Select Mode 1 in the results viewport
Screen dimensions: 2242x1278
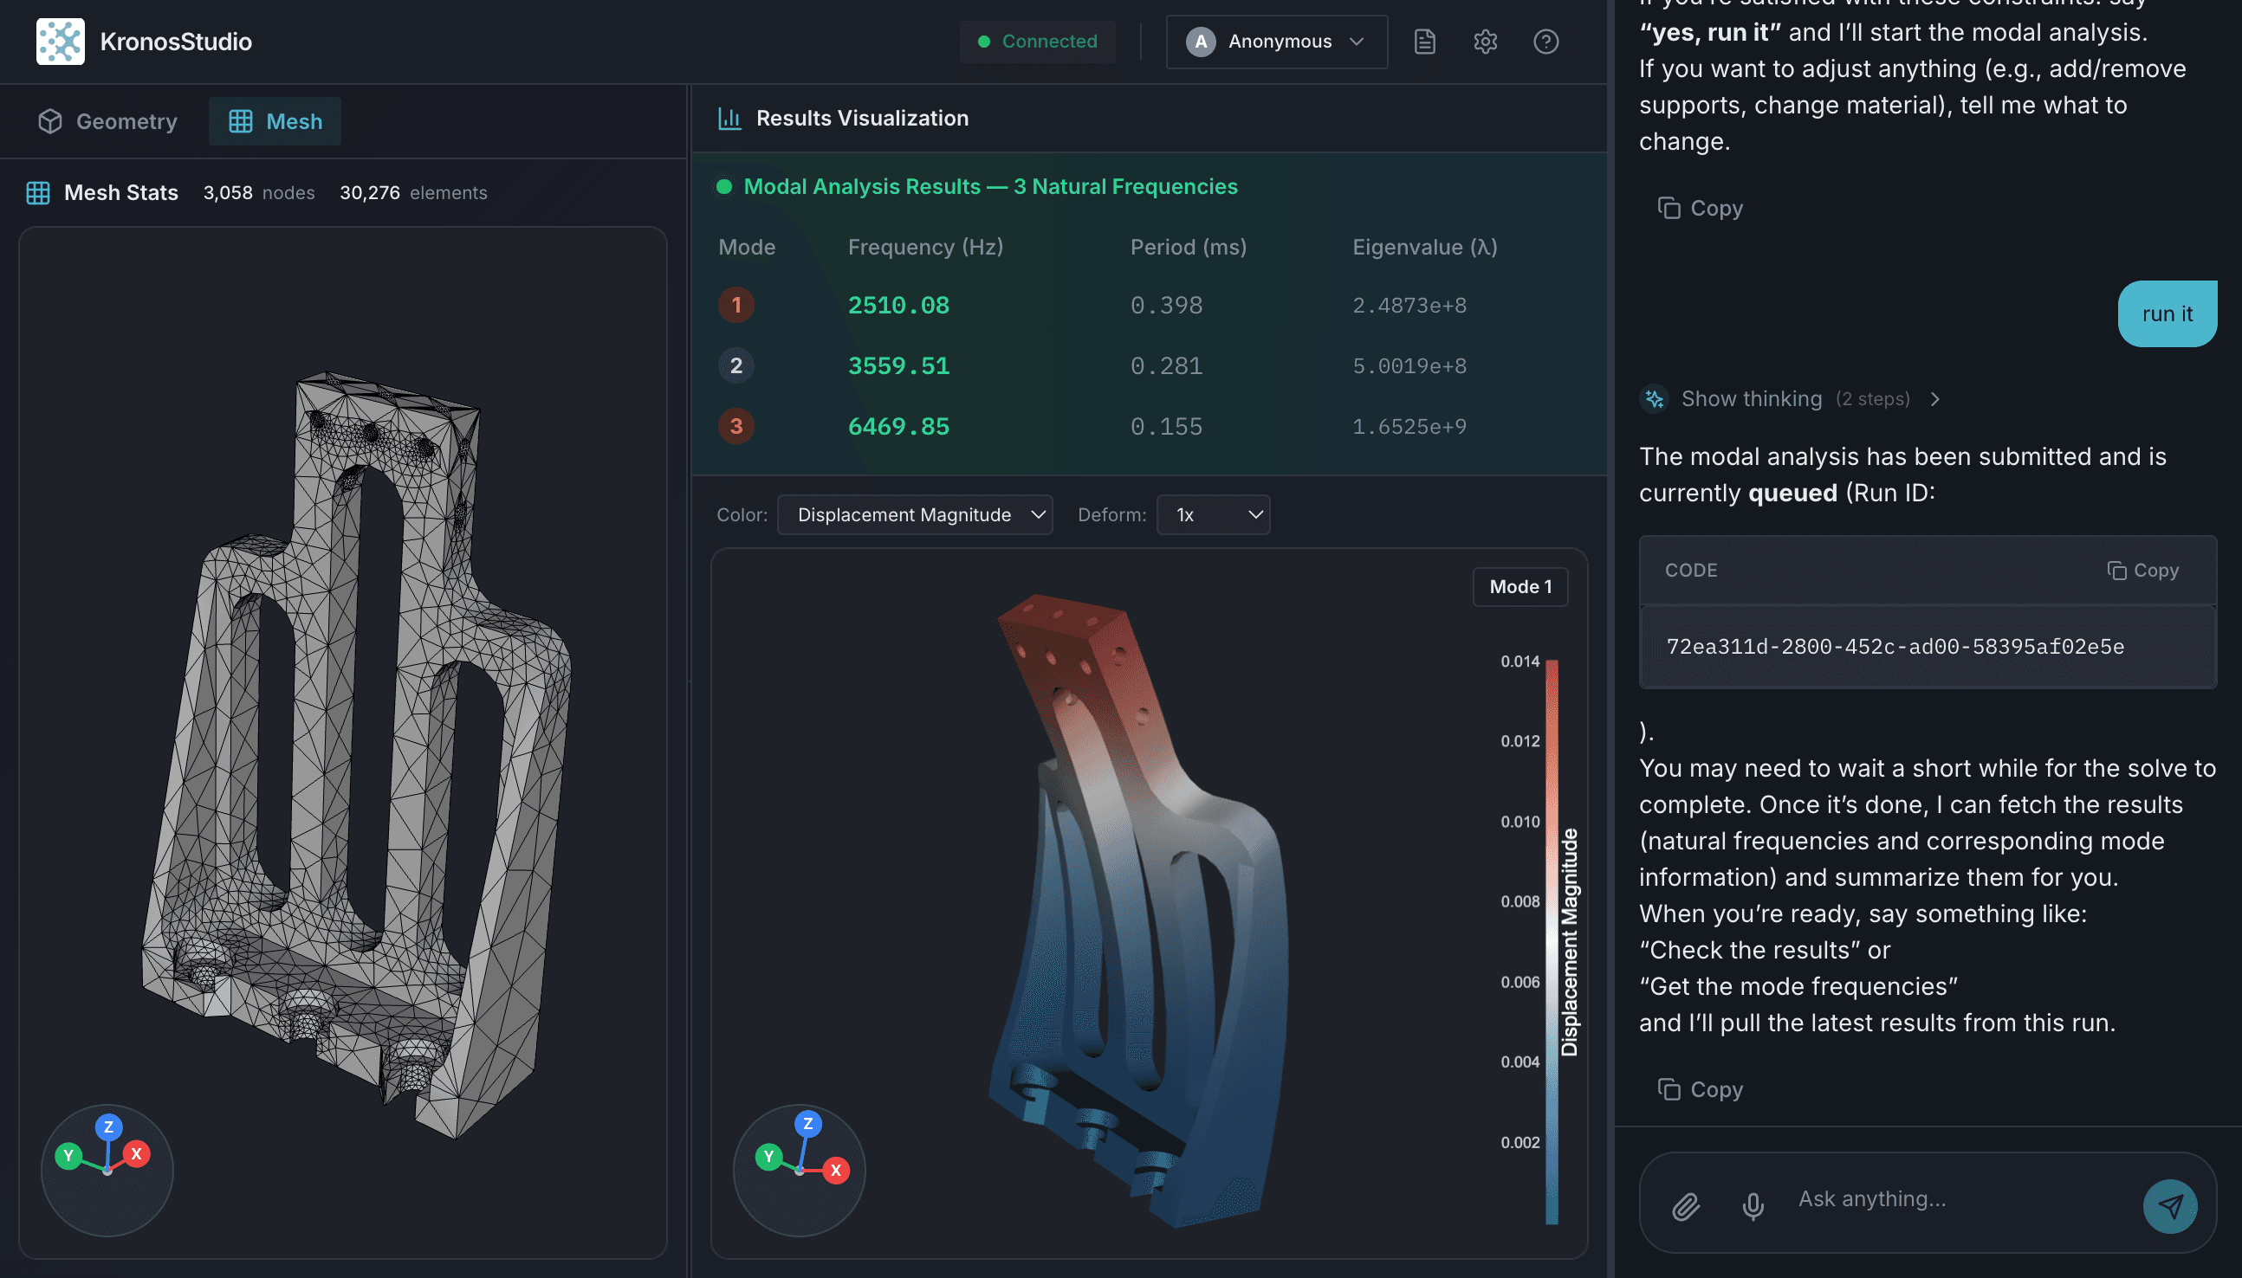point(1520,586)
